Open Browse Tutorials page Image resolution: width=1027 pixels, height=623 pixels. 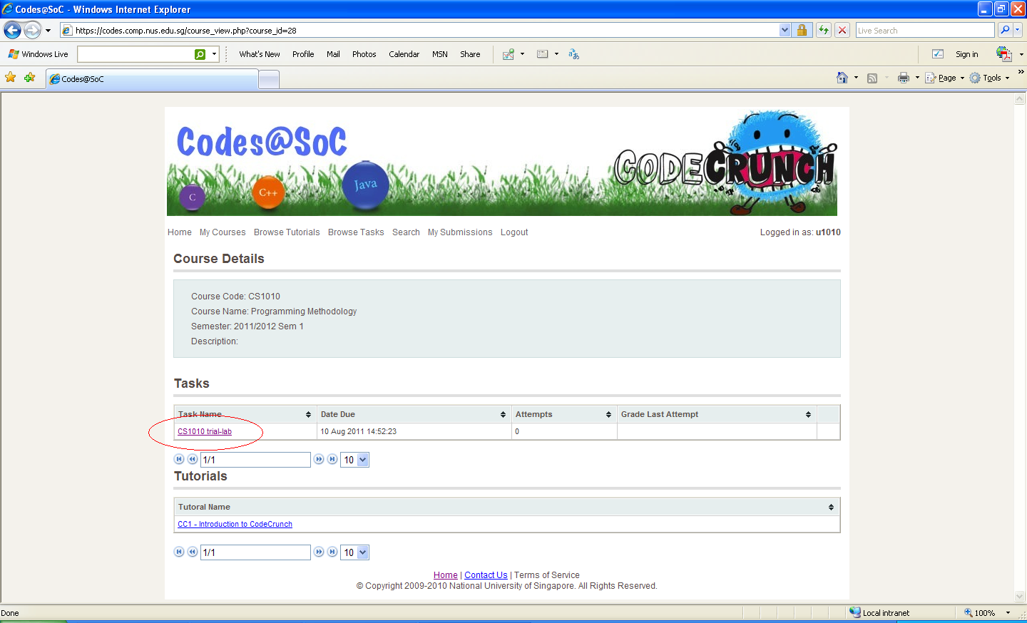(x=287, y=232)
